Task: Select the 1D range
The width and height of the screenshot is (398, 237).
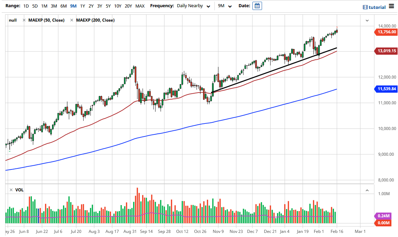Action: [x=25, y=6]
